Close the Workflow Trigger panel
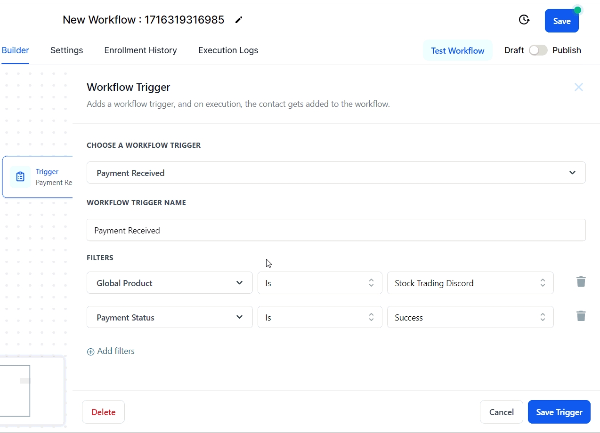 coord(578,87)
